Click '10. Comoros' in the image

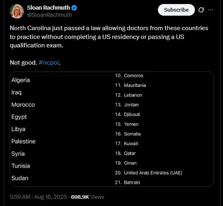(x=129, y=75)
